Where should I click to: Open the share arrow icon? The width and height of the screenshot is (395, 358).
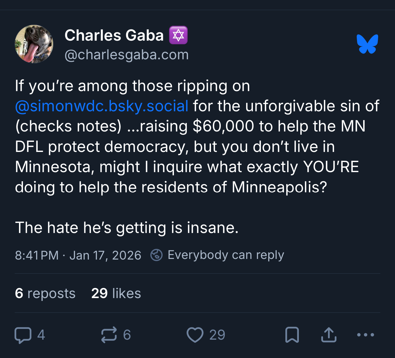tap(329, 335)
